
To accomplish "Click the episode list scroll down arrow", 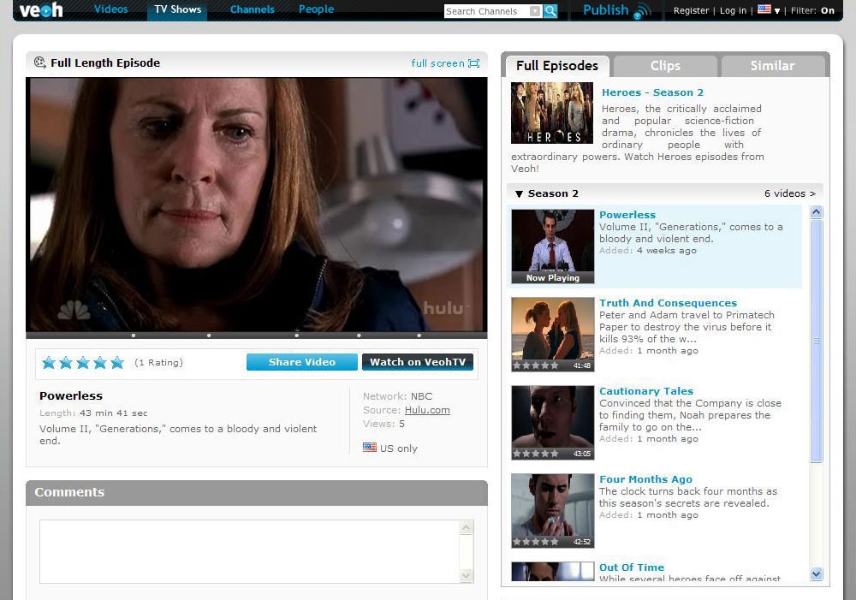I will click(816, 573).
